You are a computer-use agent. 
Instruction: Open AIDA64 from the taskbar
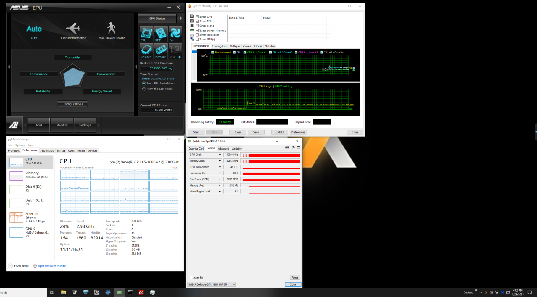(x=141, y=292)
